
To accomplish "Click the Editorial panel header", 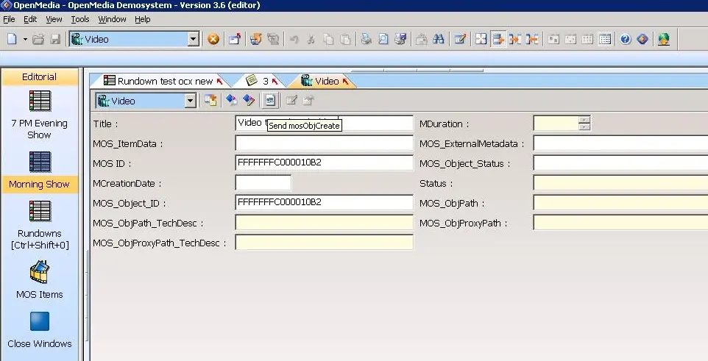I will [x=39, y=76].
